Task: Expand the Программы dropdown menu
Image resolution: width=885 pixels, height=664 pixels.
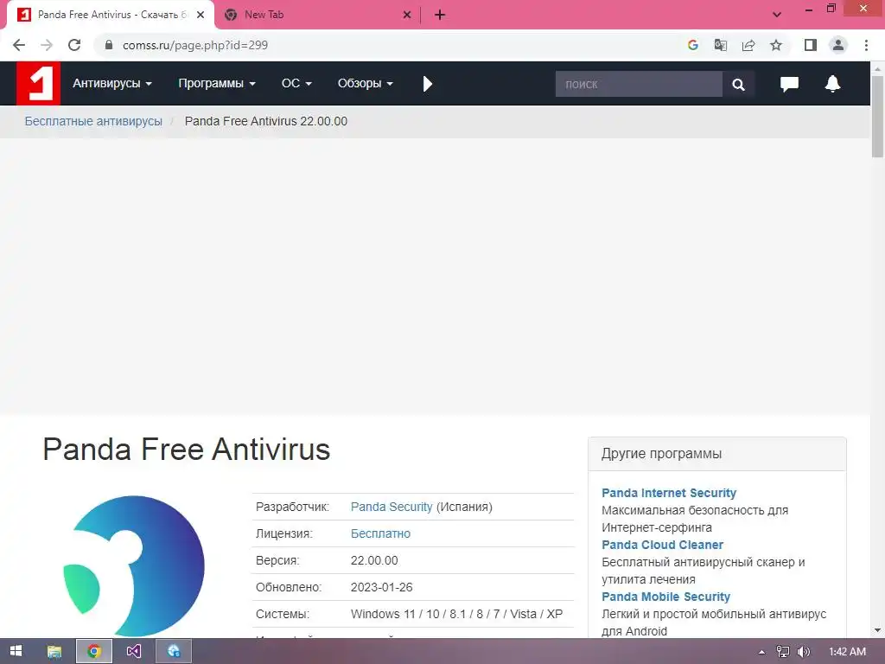Action: [x=217, y=83]
